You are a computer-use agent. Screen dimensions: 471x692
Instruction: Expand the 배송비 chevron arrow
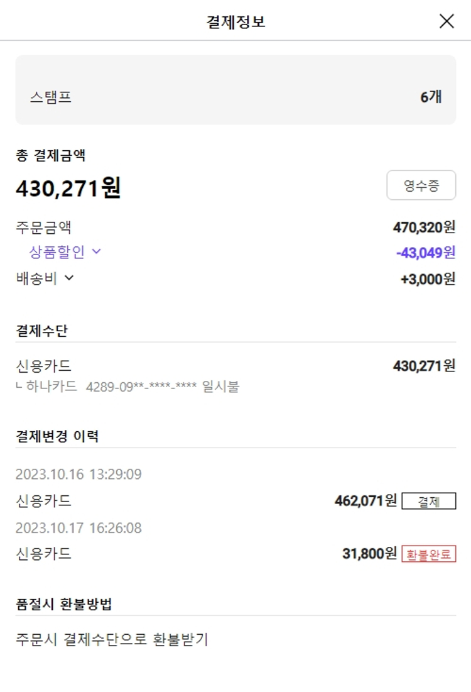click(69, 278)
